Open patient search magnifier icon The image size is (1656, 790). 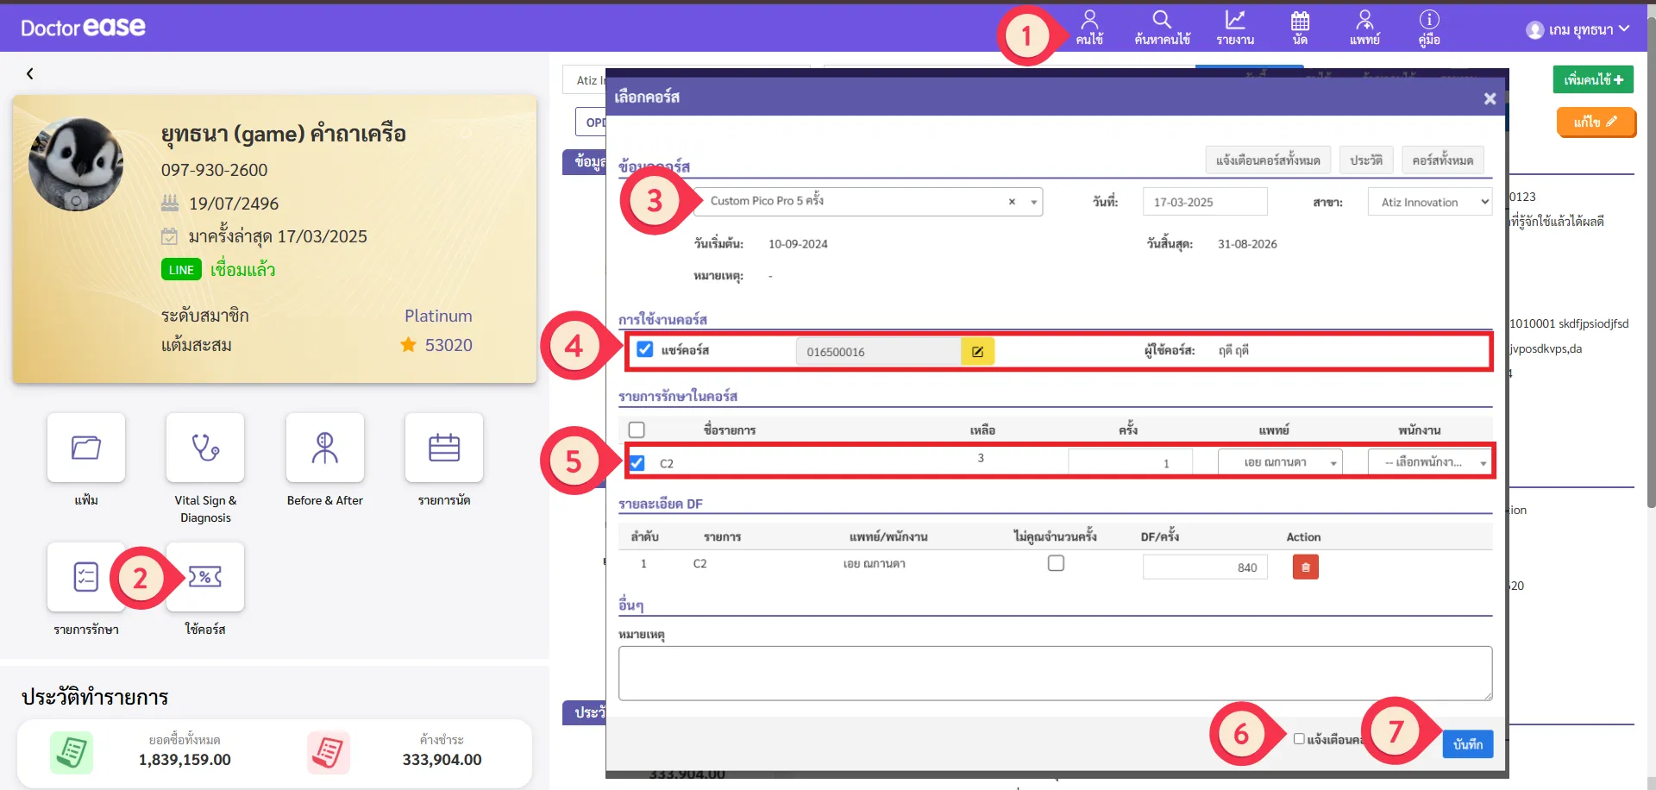pos(1162,28)
